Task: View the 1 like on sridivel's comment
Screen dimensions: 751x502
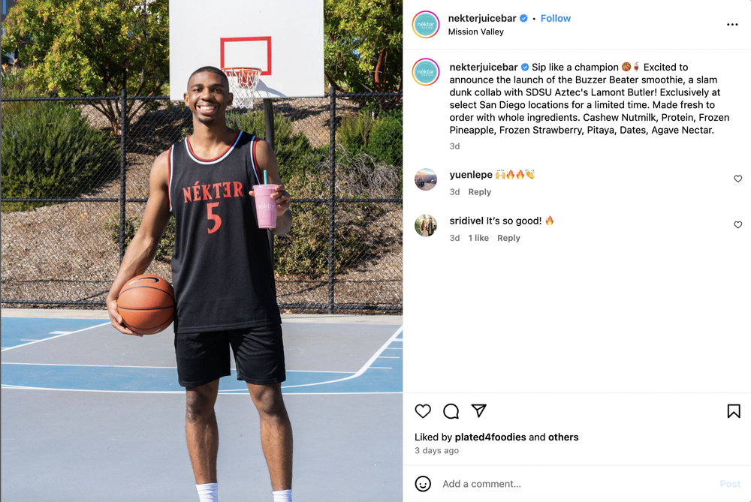Action: [x=478, y=238]
